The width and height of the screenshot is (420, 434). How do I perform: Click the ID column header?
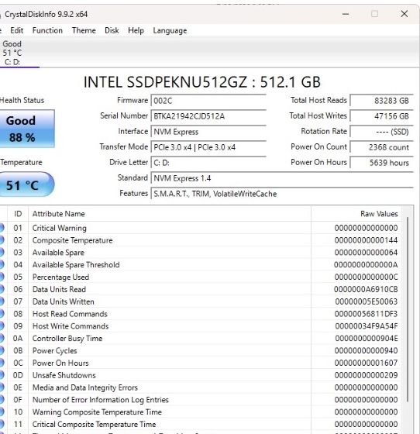click(18, 214)
